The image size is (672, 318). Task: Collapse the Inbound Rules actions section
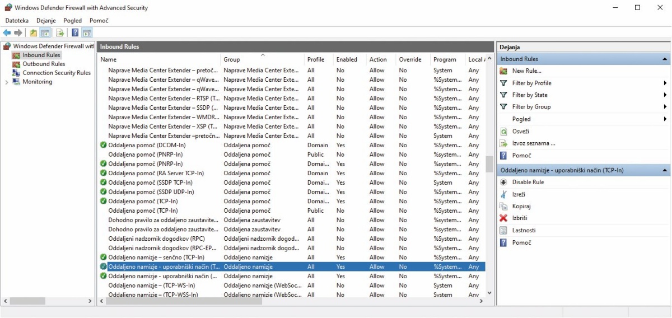pos(664,59)
